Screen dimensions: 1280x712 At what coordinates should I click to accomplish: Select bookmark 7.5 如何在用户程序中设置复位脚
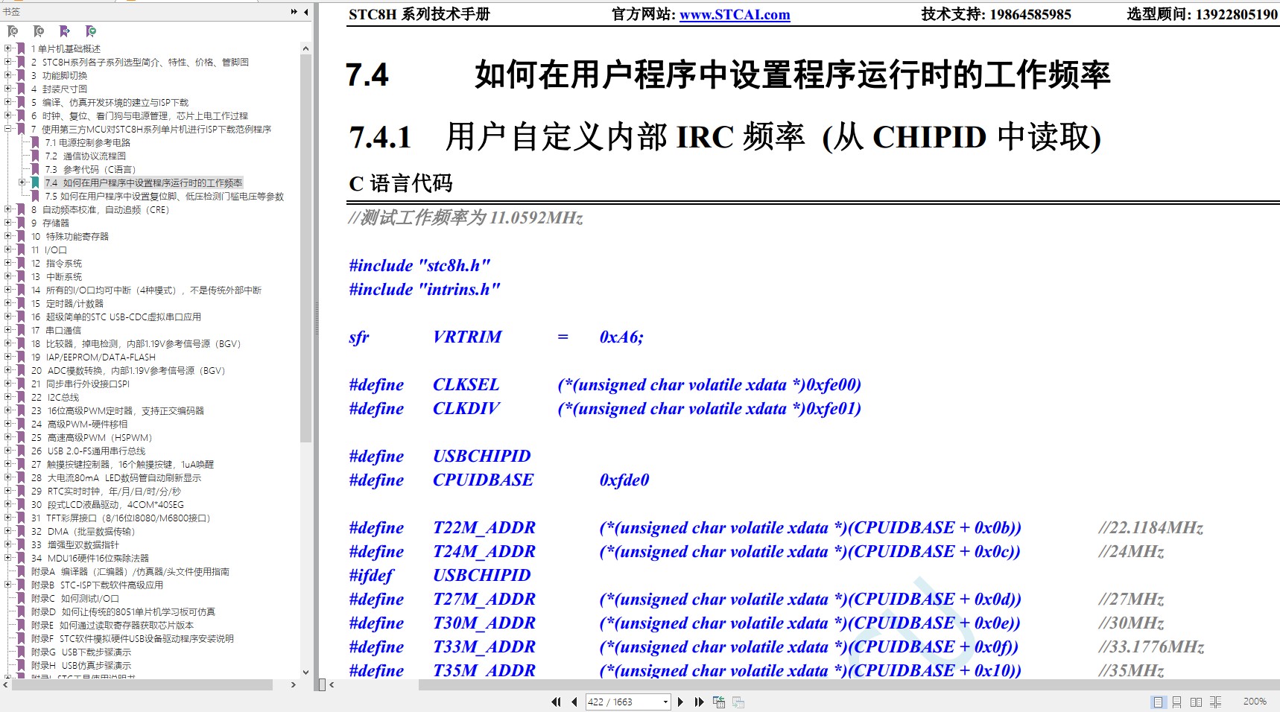(165, 196)
